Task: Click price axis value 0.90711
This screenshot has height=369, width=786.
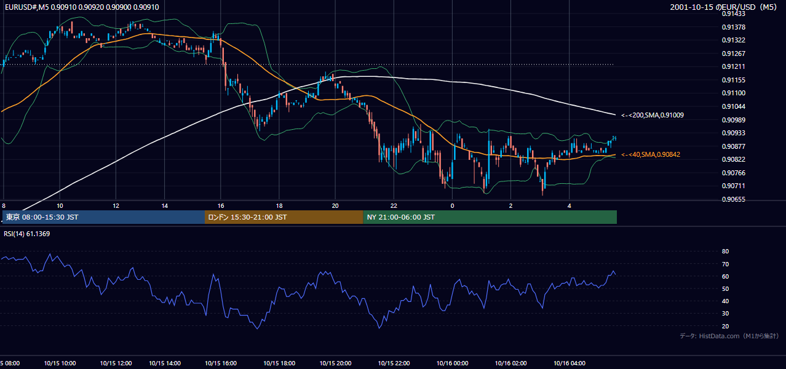Action: (734, 186)
